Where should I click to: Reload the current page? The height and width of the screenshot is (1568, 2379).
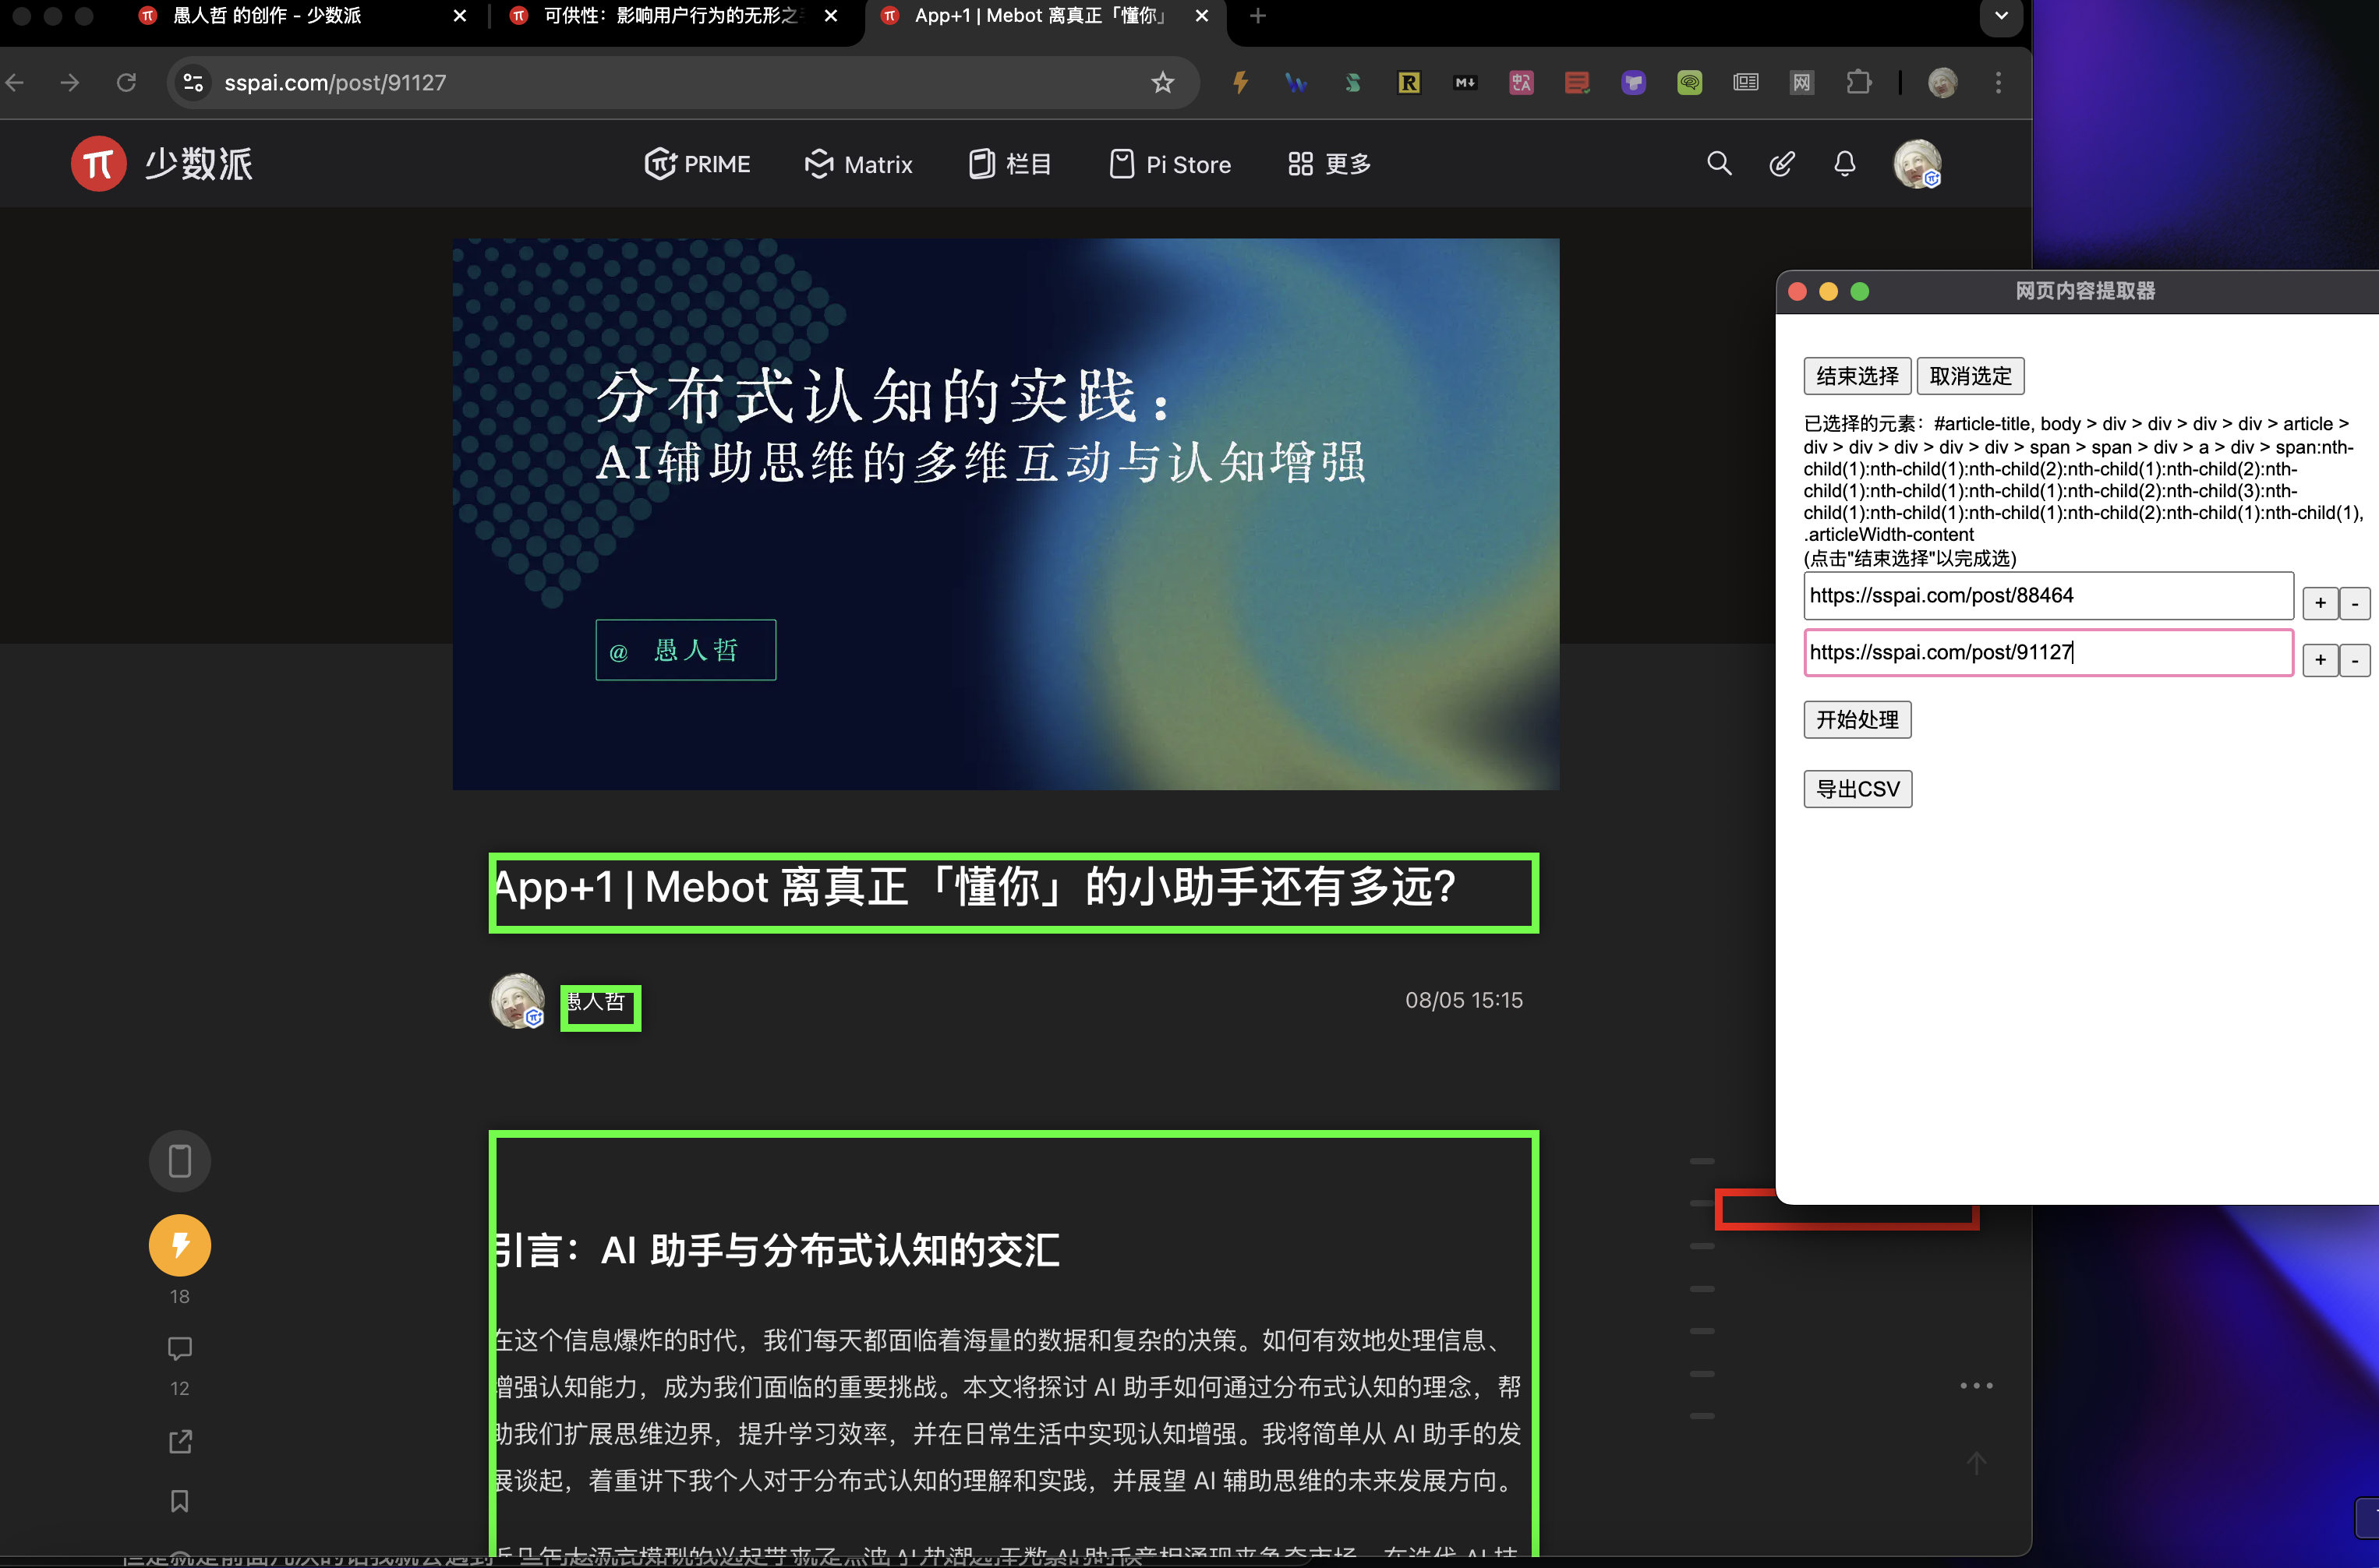tap(126, 82)
